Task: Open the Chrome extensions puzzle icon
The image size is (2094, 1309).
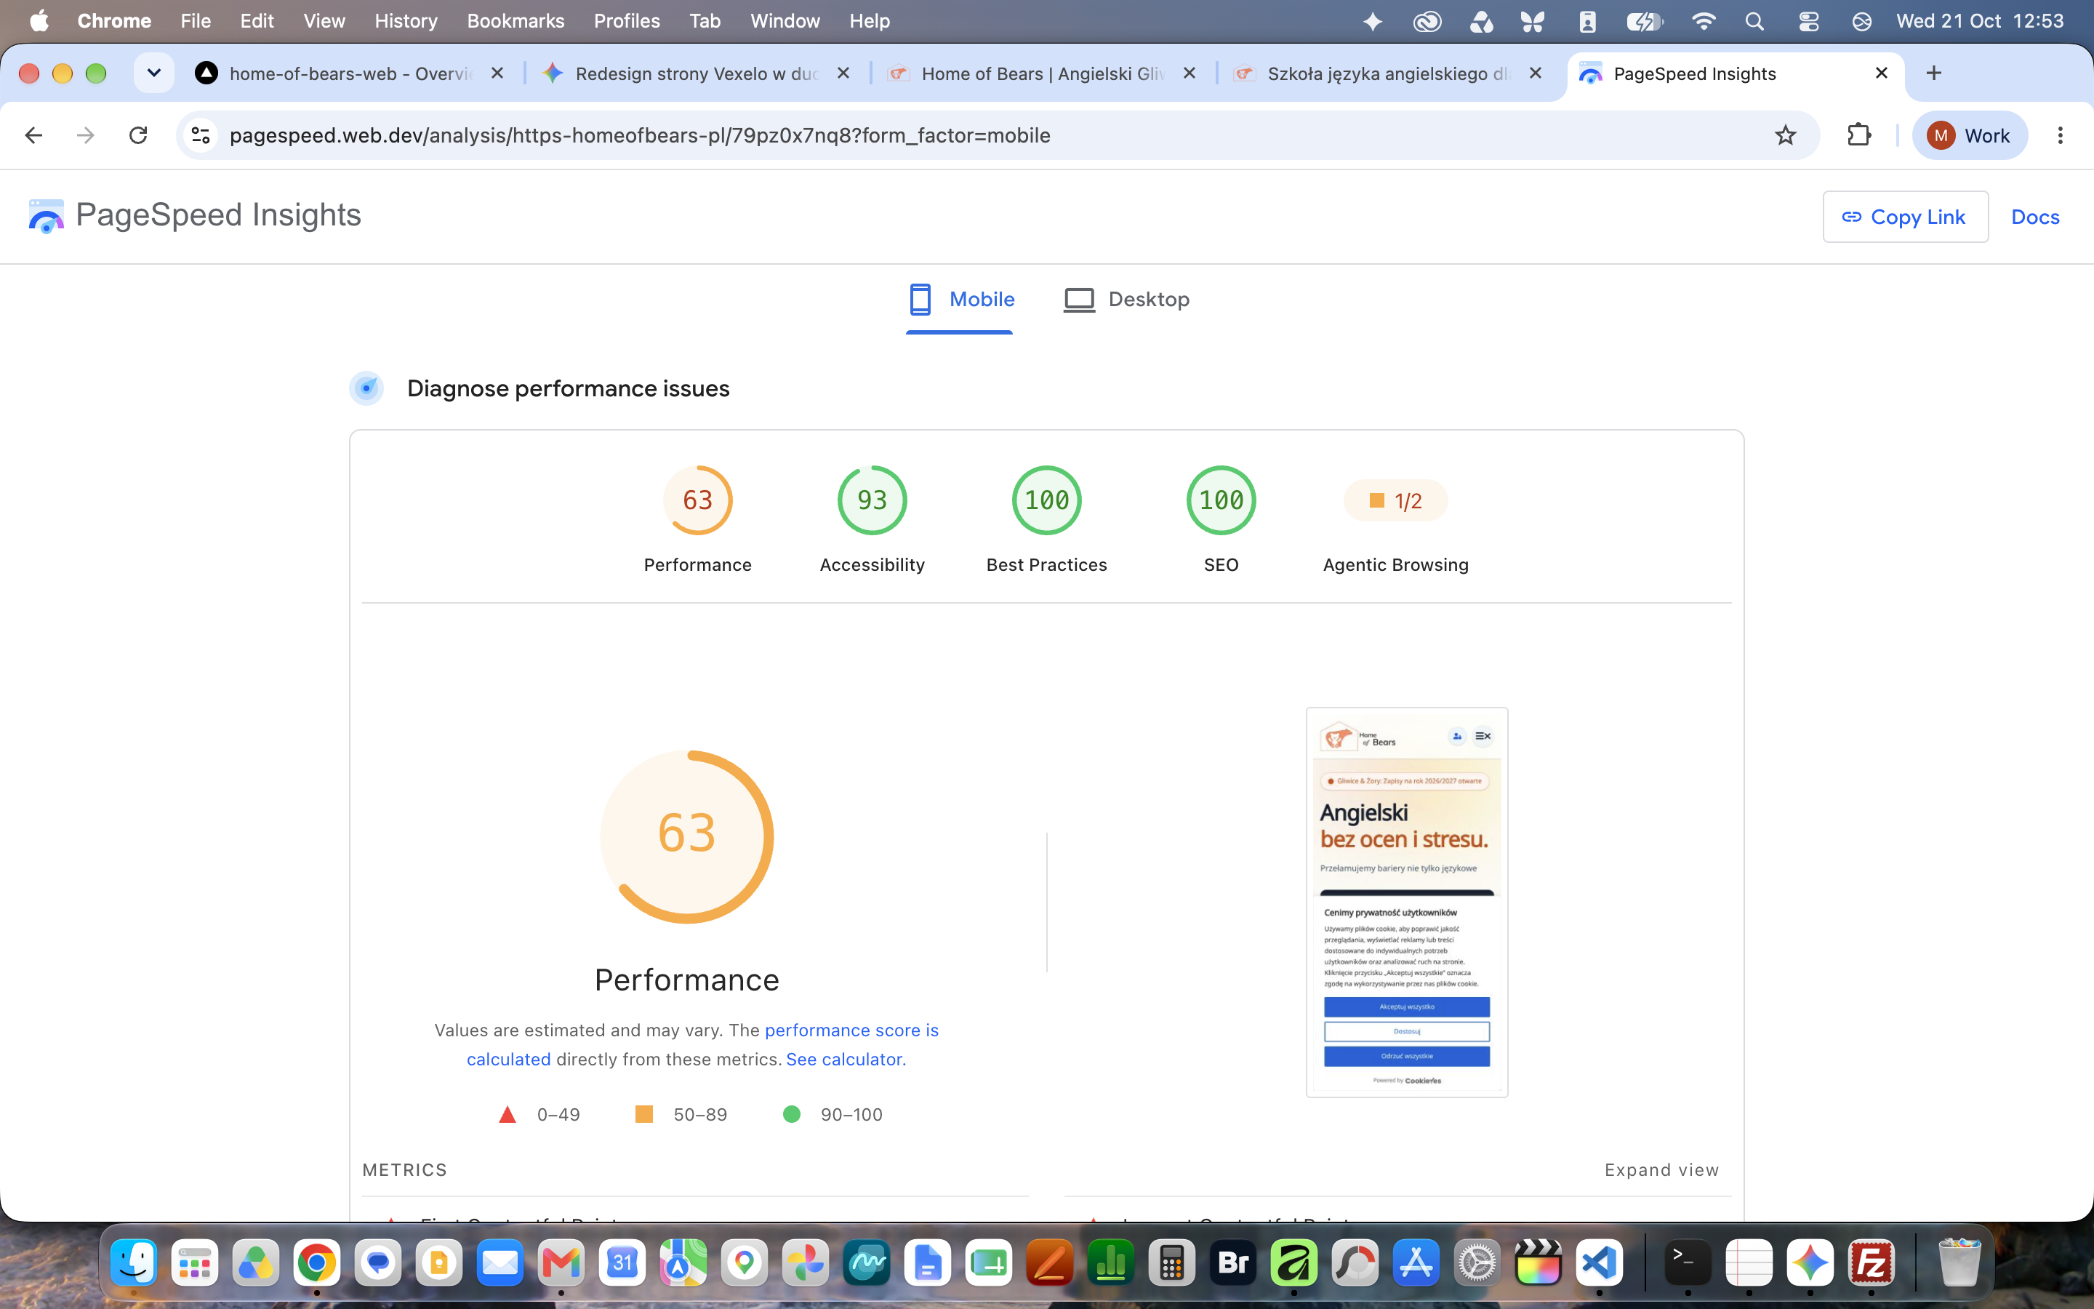Action: click(x=1858, y=135)
